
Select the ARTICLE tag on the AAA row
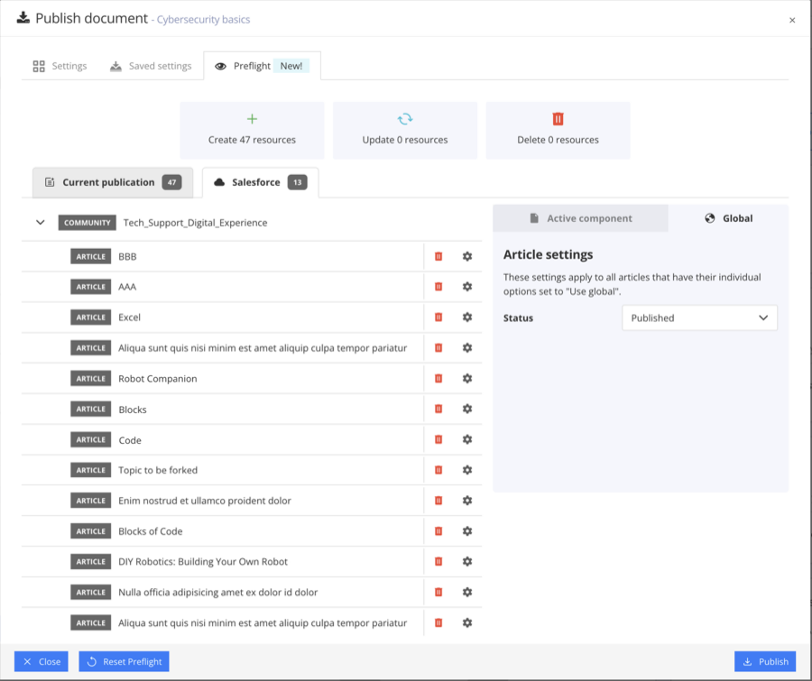pyautogui.click(x=90, y=286)
